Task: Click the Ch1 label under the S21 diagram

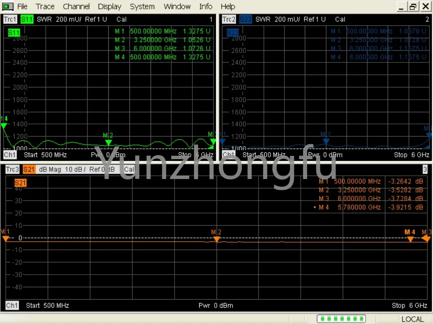Action: click(x=12, y=305)
